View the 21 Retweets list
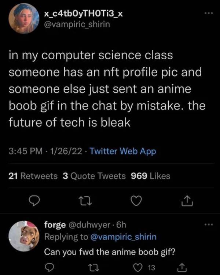Screen dimensions: 220x275 click(33, 176)
